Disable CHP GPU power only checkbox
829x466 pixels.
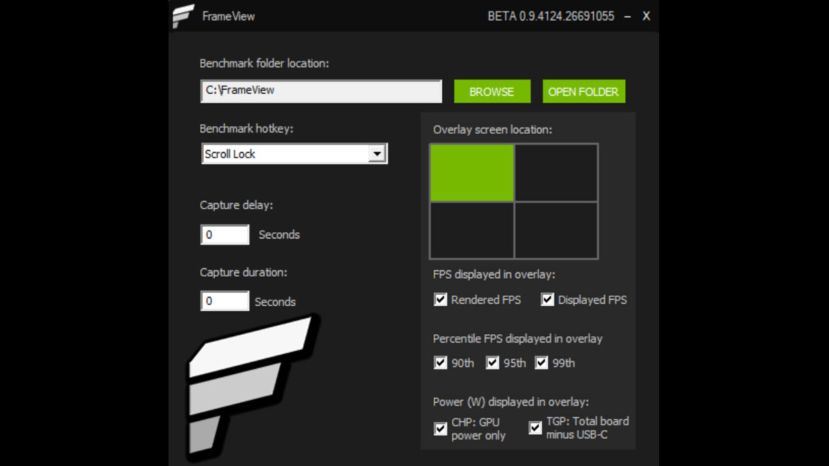click(440, 429)
